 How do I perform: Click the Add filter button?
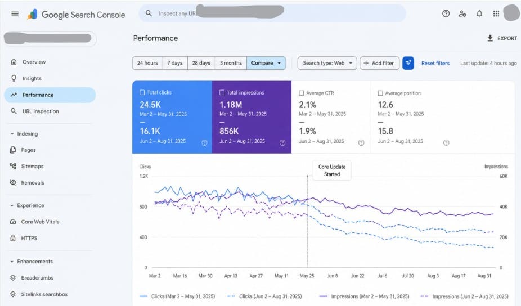[x=379, y=63]
